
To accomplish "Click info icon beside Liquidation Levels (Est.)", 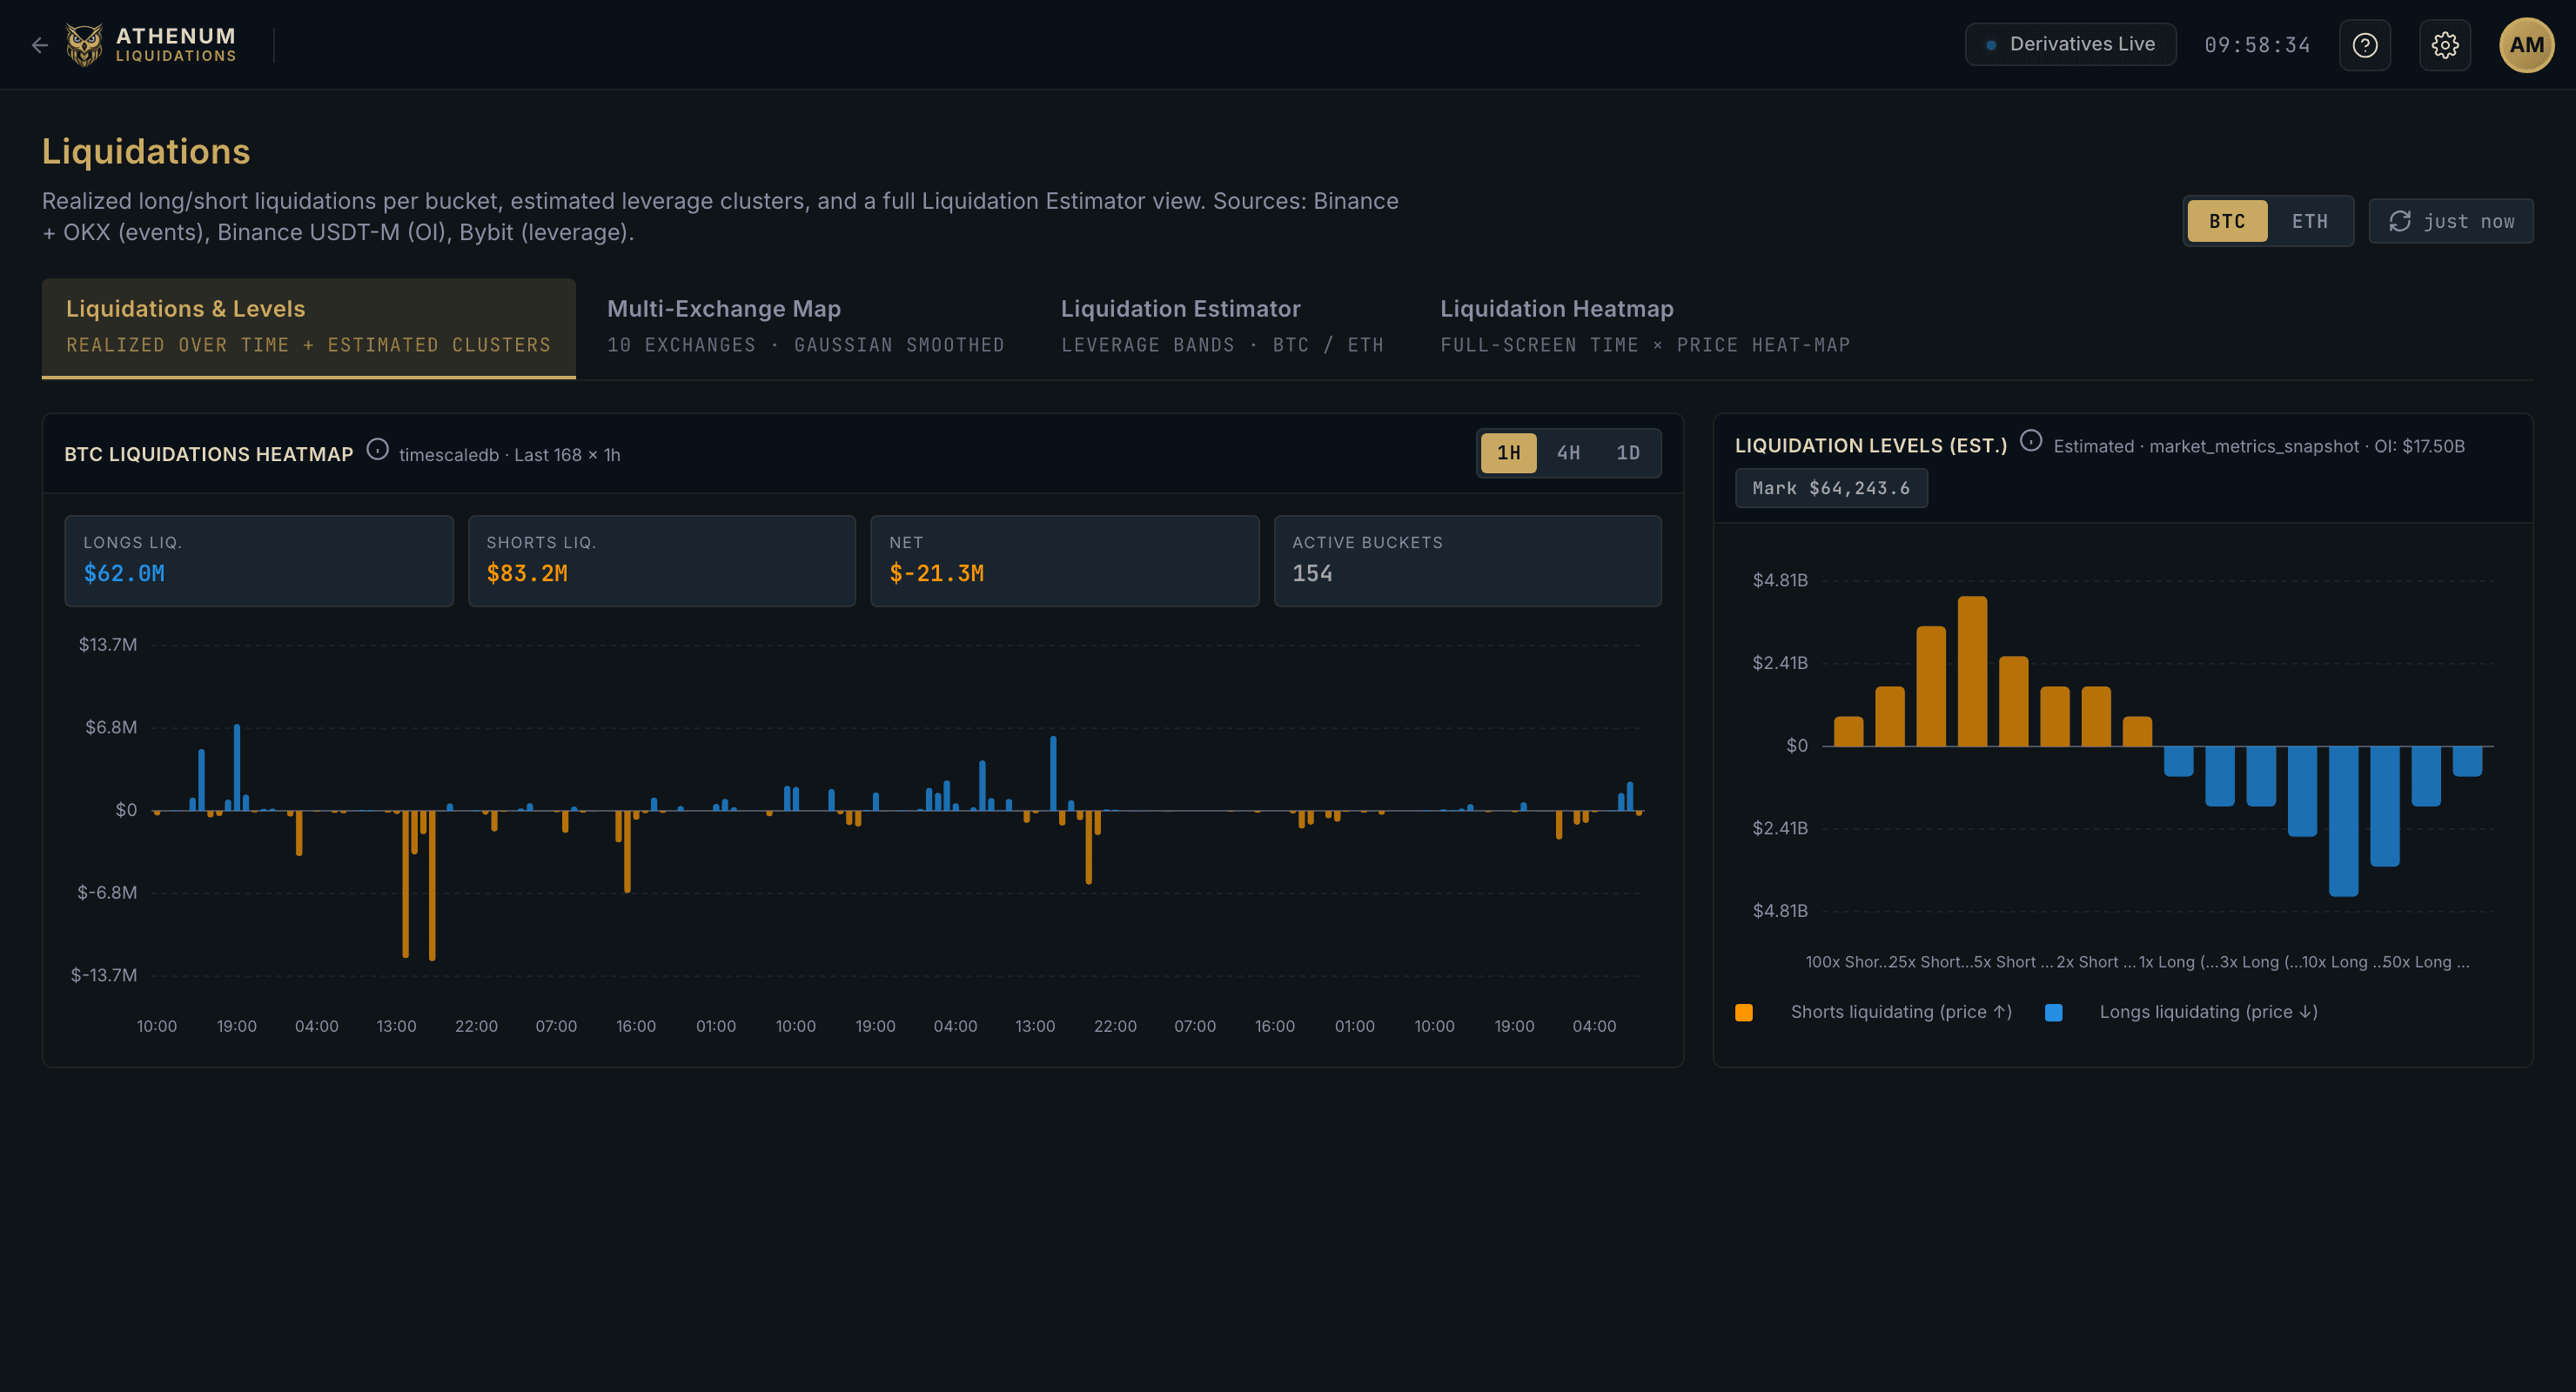I will [2030, 441].
